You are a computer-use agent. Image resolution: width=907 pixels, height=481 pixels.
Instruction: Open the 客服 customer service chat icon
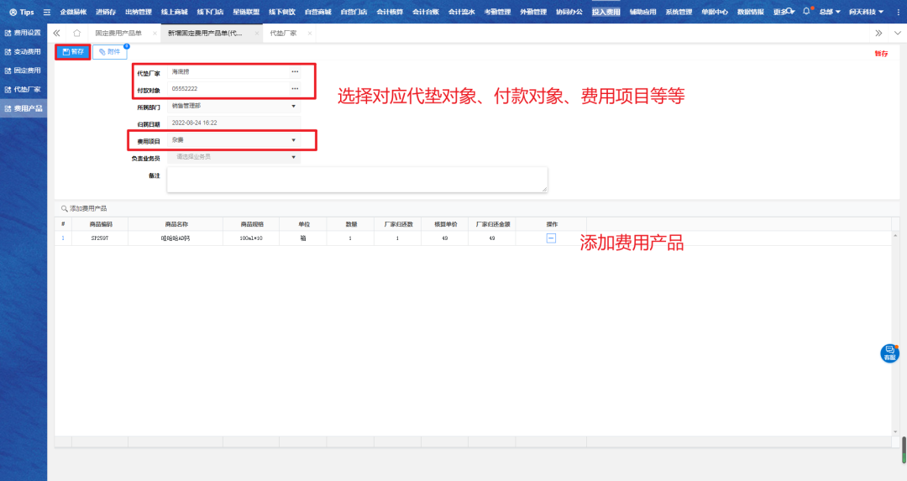[x=889, y=353]
